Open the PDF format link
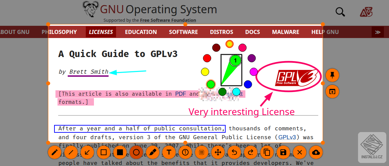The image size is (389, 166). tap(181, 94)
